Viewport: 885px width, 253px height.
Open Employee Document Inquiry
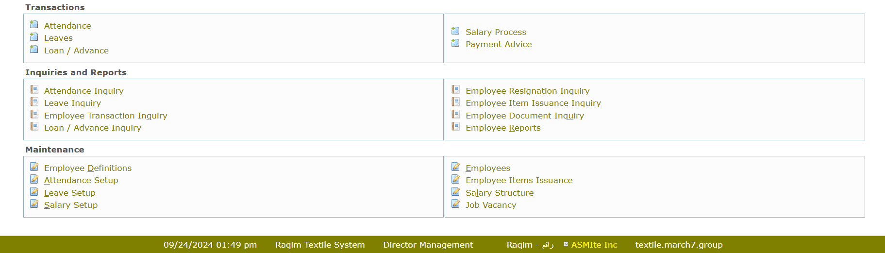pyautogui.click(x=524, y=116)
